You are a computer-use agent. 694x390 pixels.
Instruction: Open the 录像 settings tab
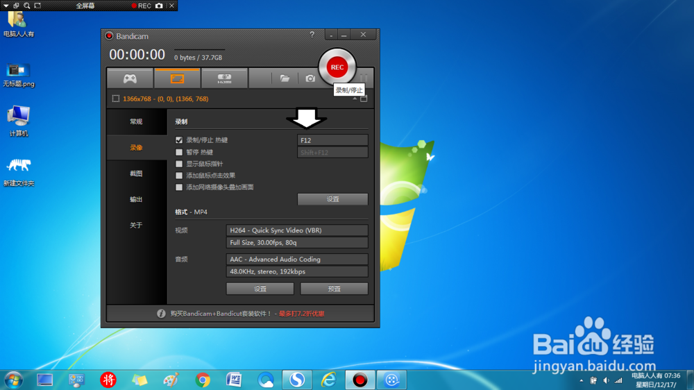pyautogui.click(x=136, y=147)
